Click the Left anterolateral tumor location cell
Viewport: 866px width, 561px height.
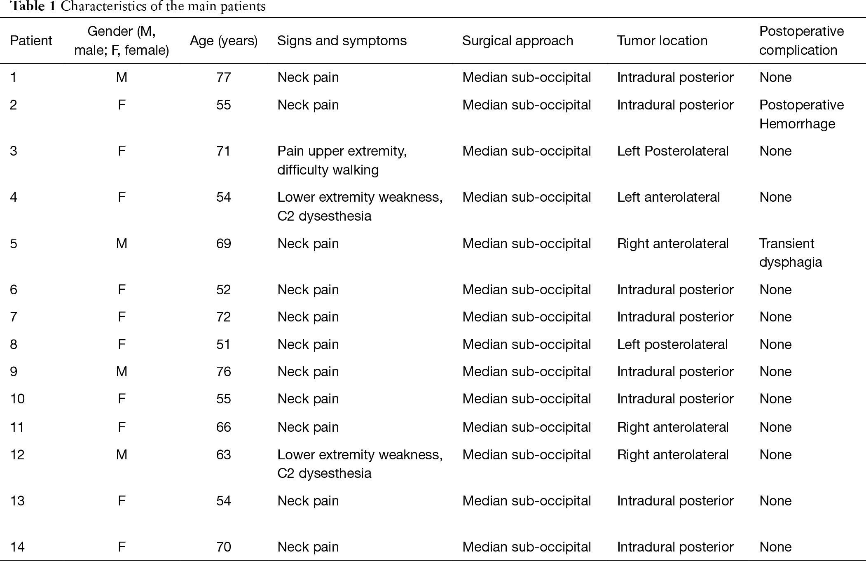click(668, 197)
